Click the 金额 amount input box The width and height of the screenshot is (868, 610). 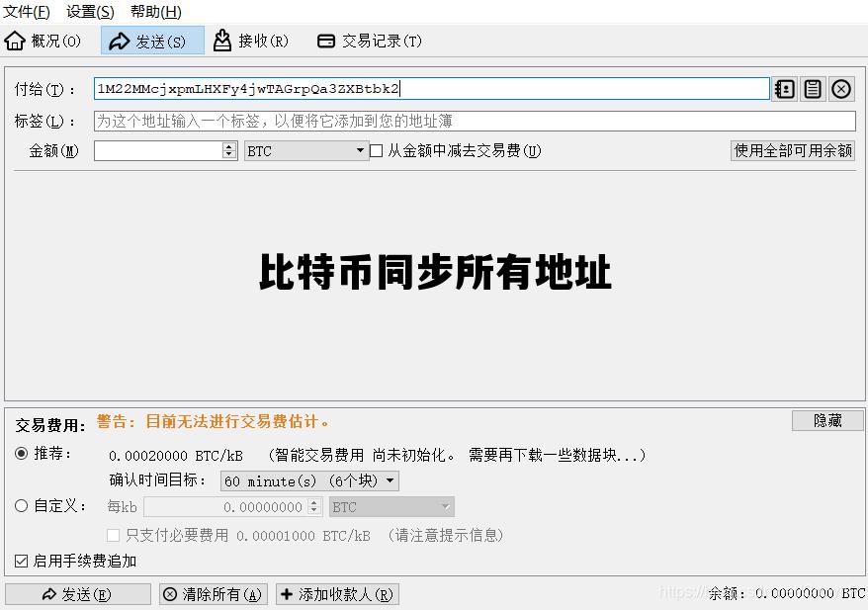(158, 150)
